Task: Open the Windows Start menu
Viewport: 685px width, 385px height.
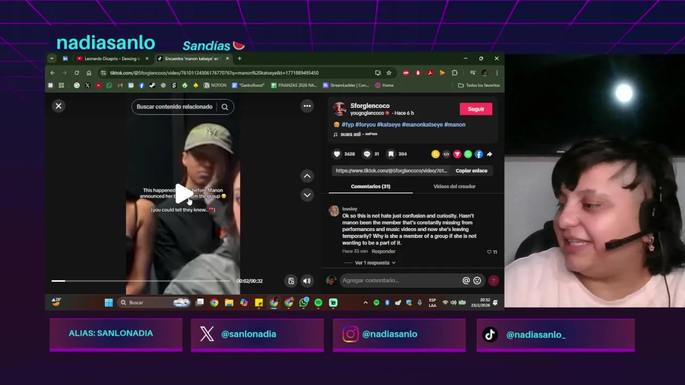Action: tap(109, 303)
